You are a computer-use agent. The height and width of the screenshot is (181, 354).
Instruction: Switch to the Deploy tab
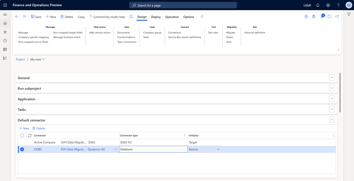156,17
